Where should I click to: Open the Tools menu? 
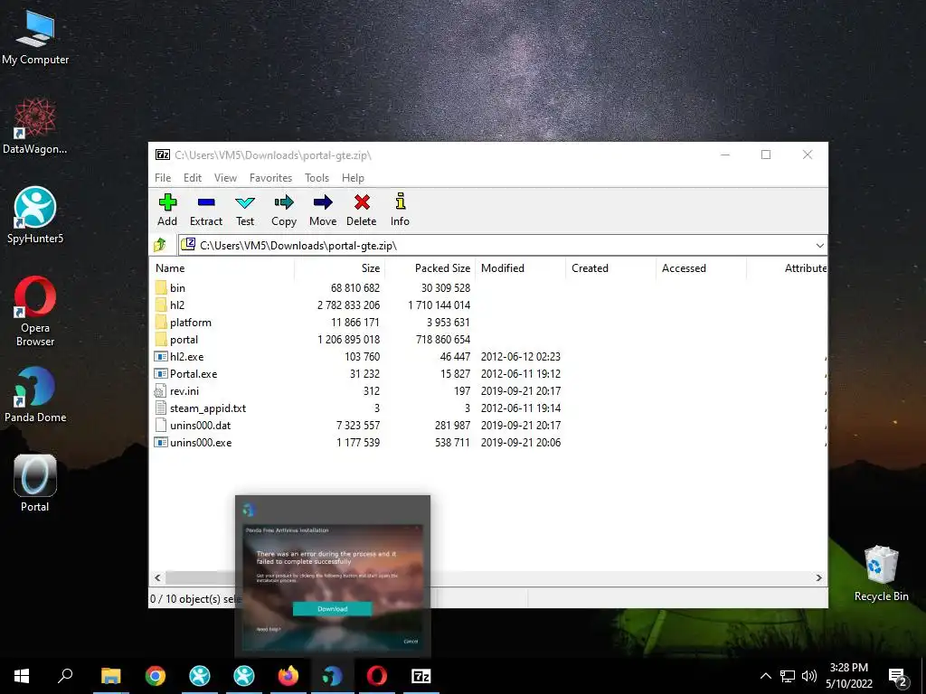(317, 178)
